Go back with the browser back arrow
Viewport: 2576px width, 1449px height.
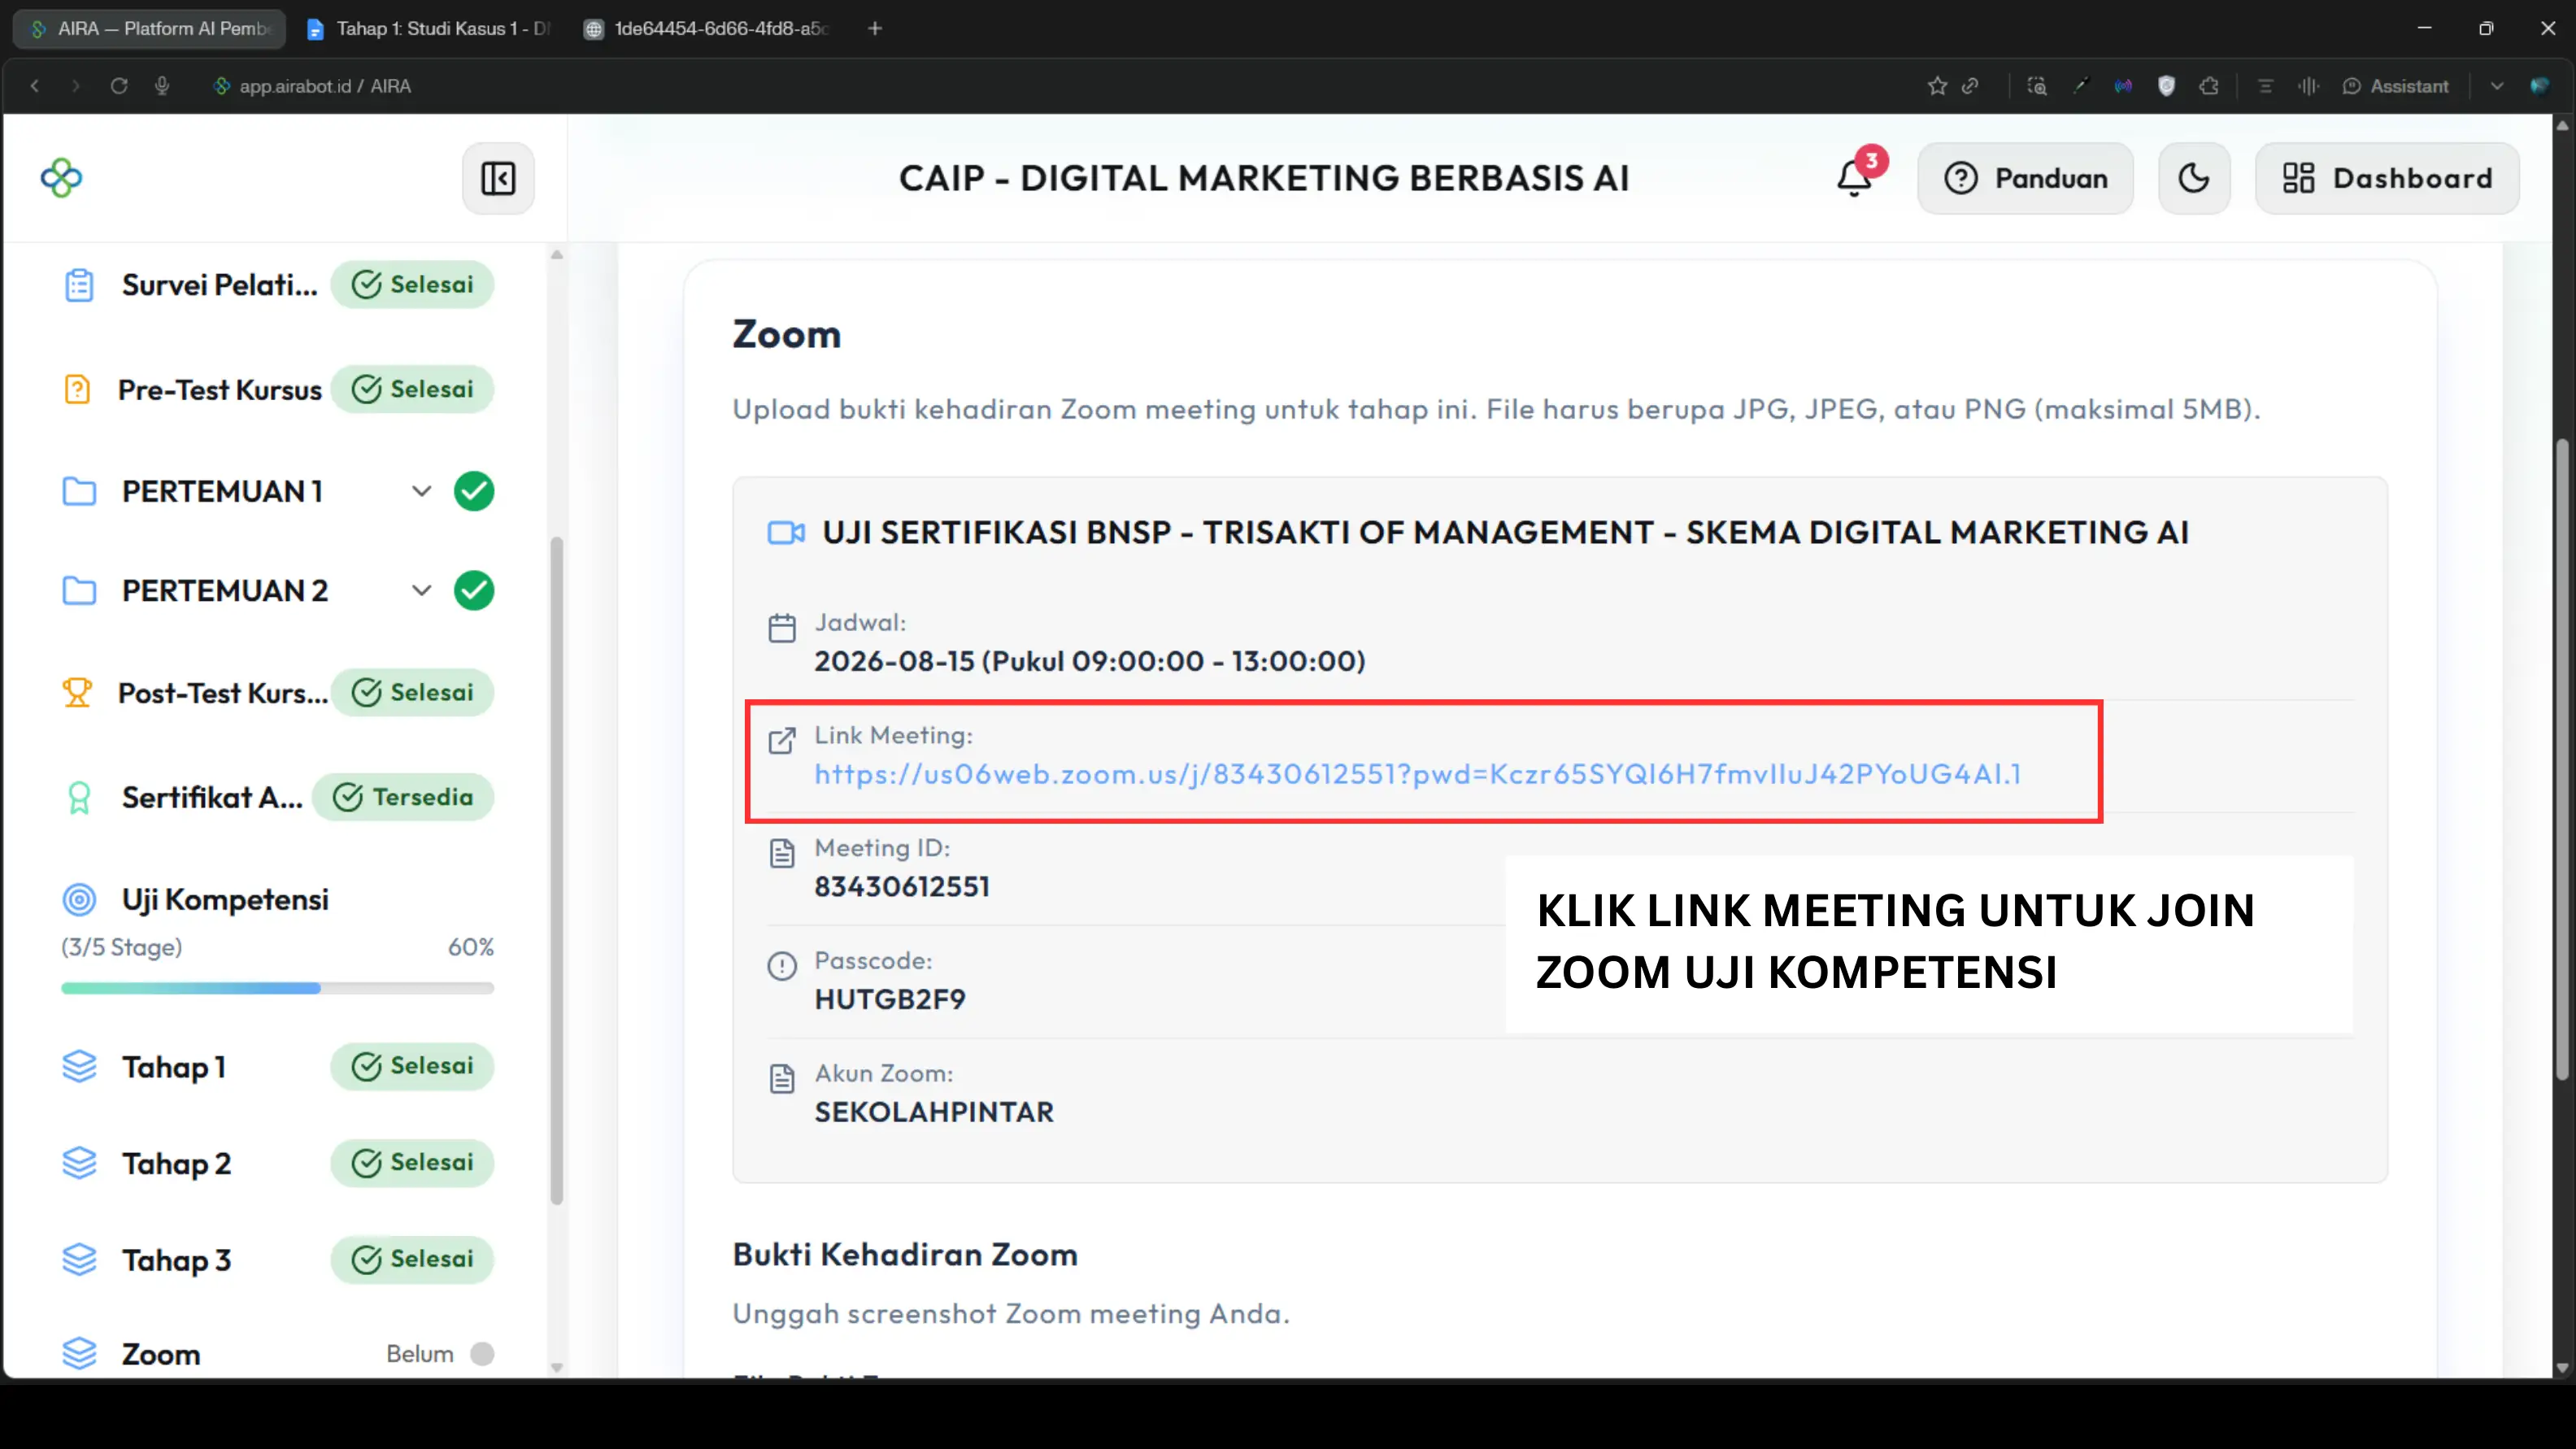[x=35, y=86]
